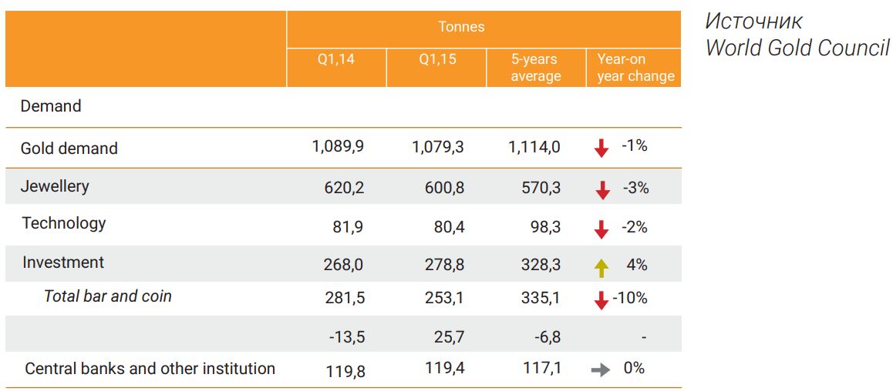Select the 1,089,9 Gold demand value

coord(338,147)
